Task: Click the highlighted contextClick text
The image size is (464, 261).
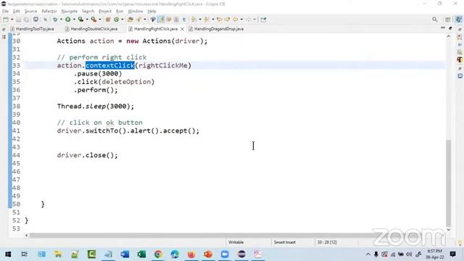Action: (x=110, y=65)
